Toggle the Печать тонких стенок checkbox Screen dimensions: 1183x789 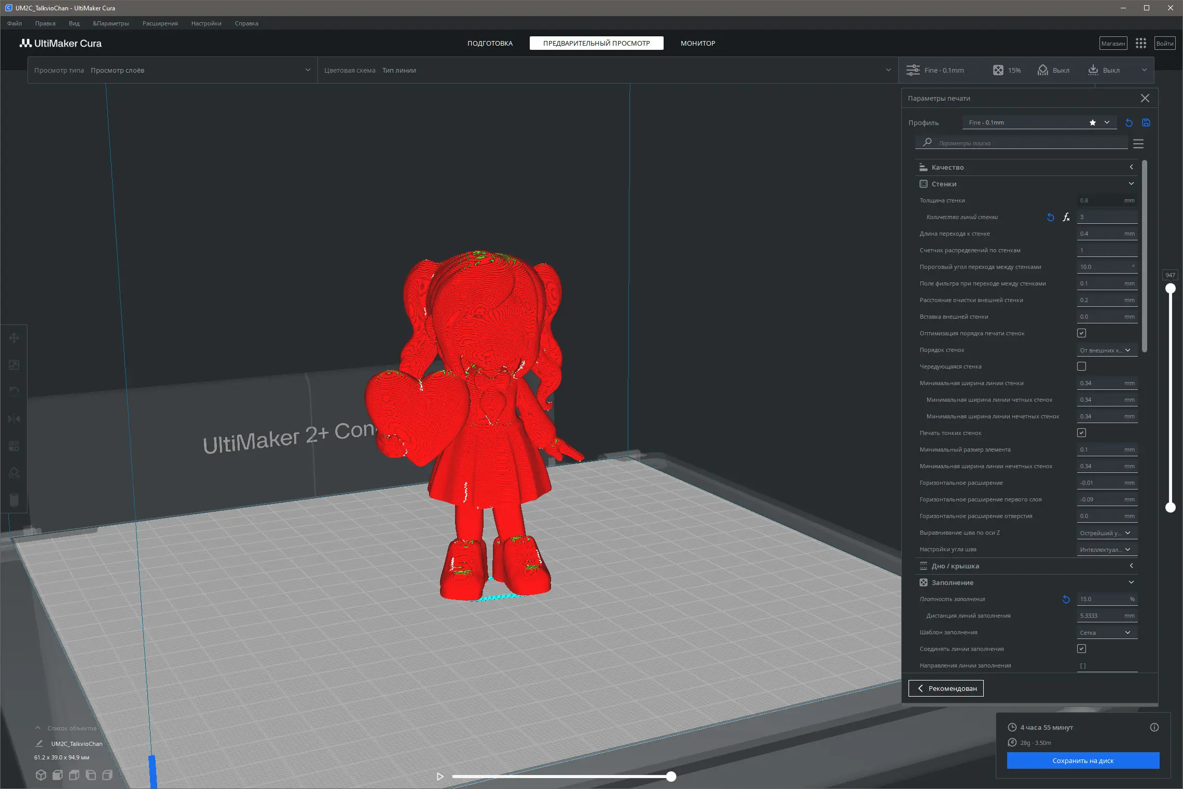1082,433
